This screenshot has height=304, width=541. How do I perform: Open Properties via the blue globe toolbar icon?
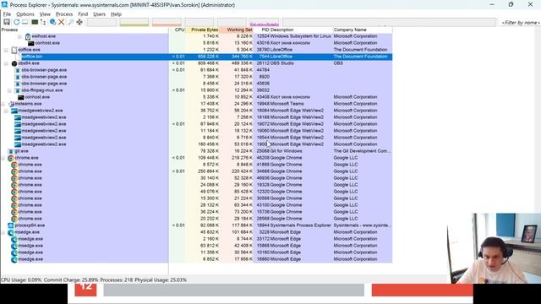pyautogui.click(x=52, y=22)
